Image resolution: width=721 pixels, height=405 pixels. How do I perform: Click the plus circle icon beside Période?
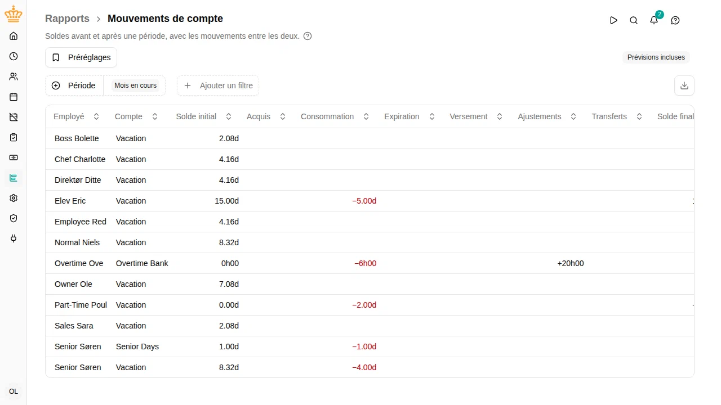[56, 85]
